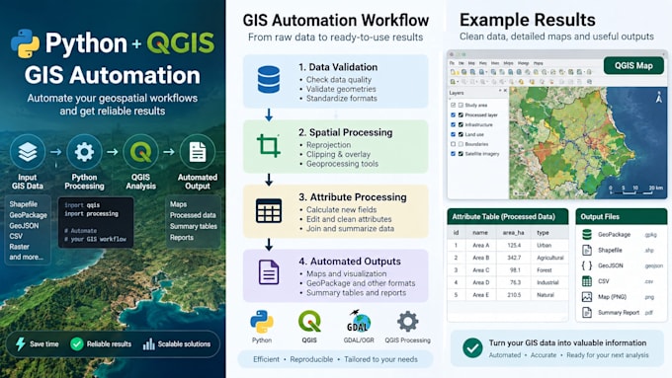Open the 3. Attribute Processing card
The height and width of the screenshot is (378, 672).
[336, 211]
